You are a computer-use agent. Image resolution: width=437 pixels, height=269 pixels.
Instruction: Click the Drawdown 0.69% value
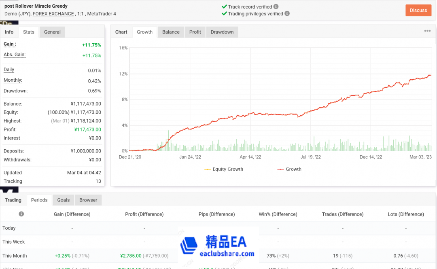pos(94,91)
